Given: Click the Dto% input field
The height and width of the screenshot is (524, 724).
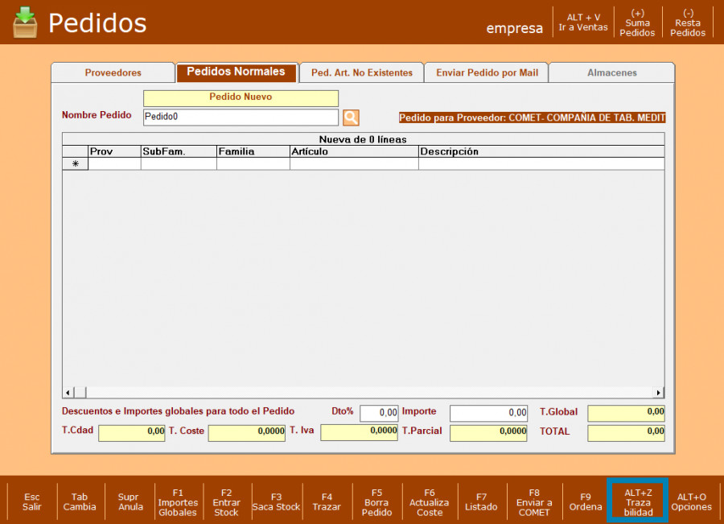Looking at the screenshot, I should tap(379, 413).
